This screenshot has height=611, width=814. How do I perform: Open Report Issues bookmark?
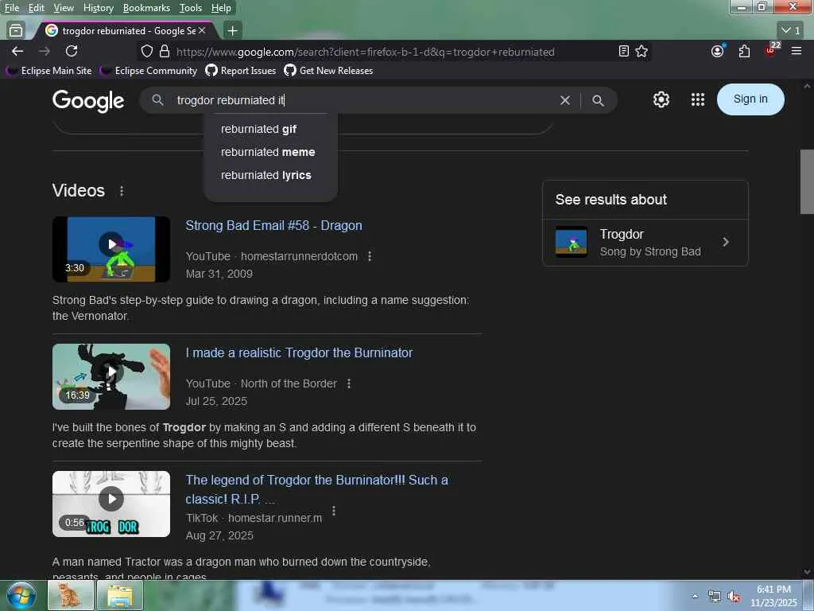241,71
